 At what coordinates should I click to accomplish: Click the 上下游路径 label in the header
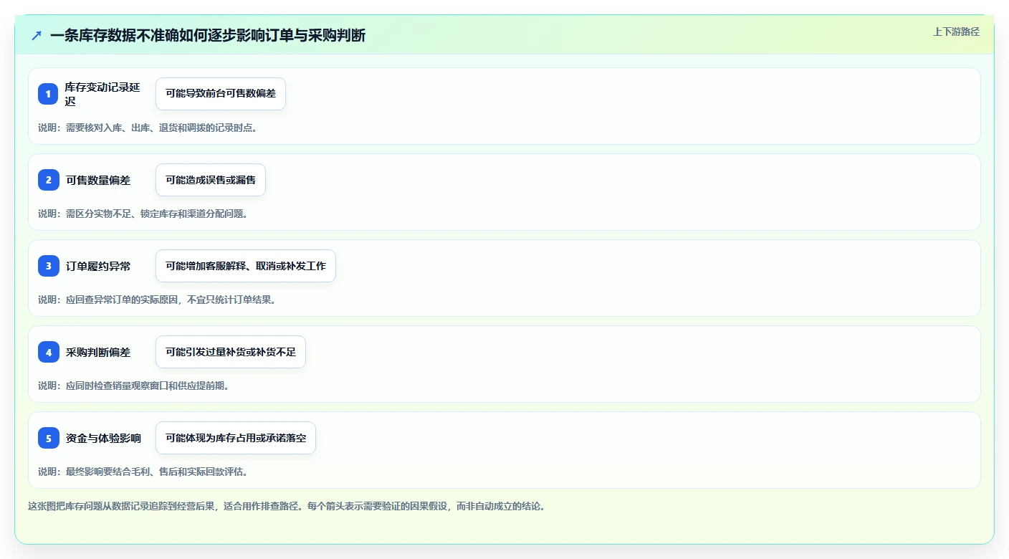(x=956, y=32)
